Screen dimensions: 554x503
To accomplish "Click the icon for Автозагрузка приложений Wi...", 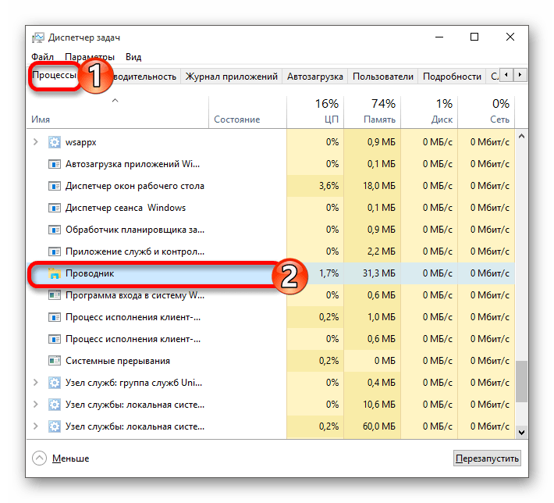I will pyautogui.click(x=55, y=164).
